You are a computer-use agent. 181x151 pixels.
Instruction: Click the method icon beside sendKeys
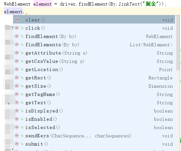[x=17, y=135]
